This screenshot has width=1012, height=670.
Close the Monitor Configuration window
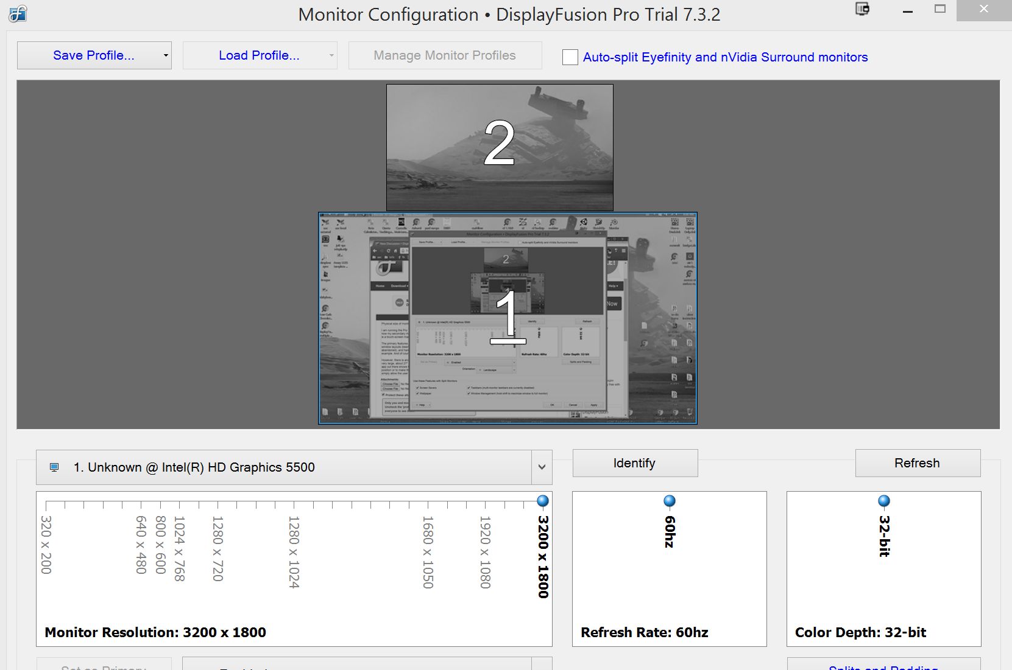[983, 10]
